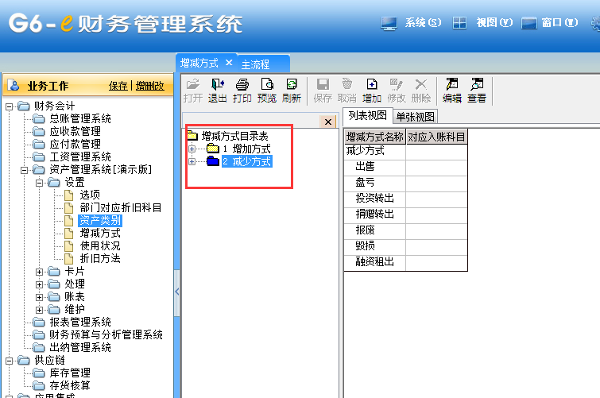Viewport: 600px width, 398px height.
Task: Select 折旧方法 in the settings tree
Action: [100, 259]
